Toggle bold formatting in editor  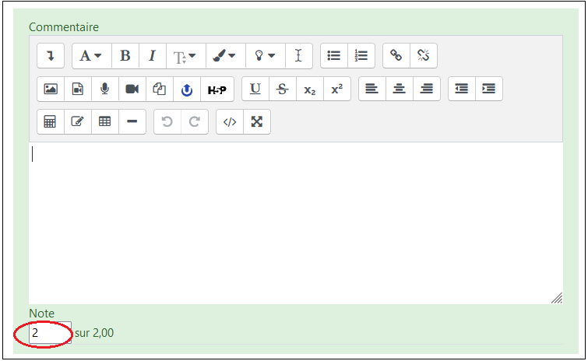125,56
